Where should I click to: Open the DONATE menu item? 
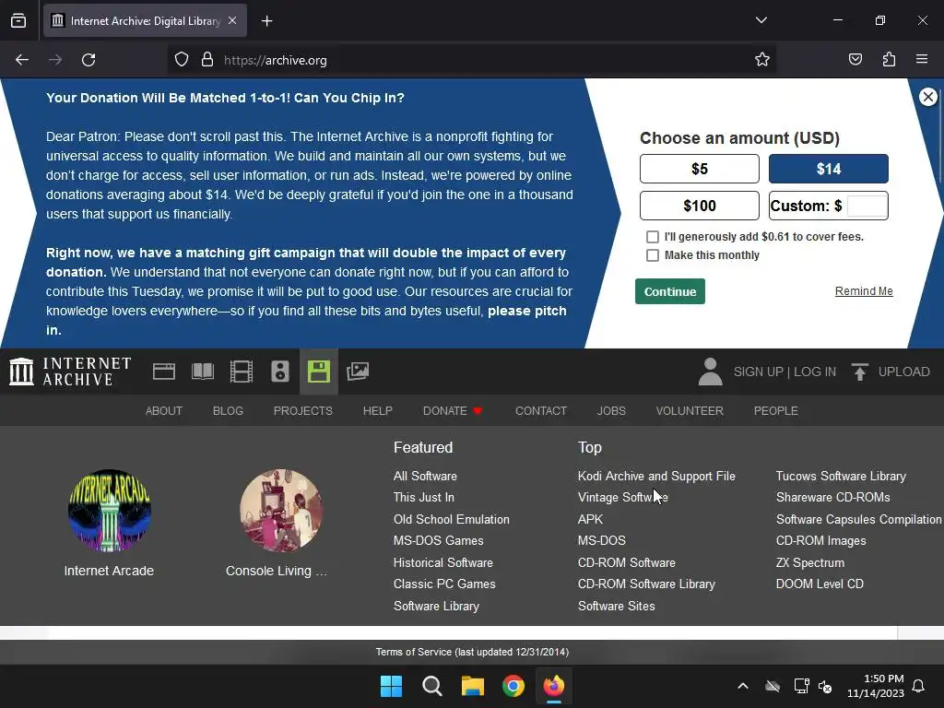(453, 410)
